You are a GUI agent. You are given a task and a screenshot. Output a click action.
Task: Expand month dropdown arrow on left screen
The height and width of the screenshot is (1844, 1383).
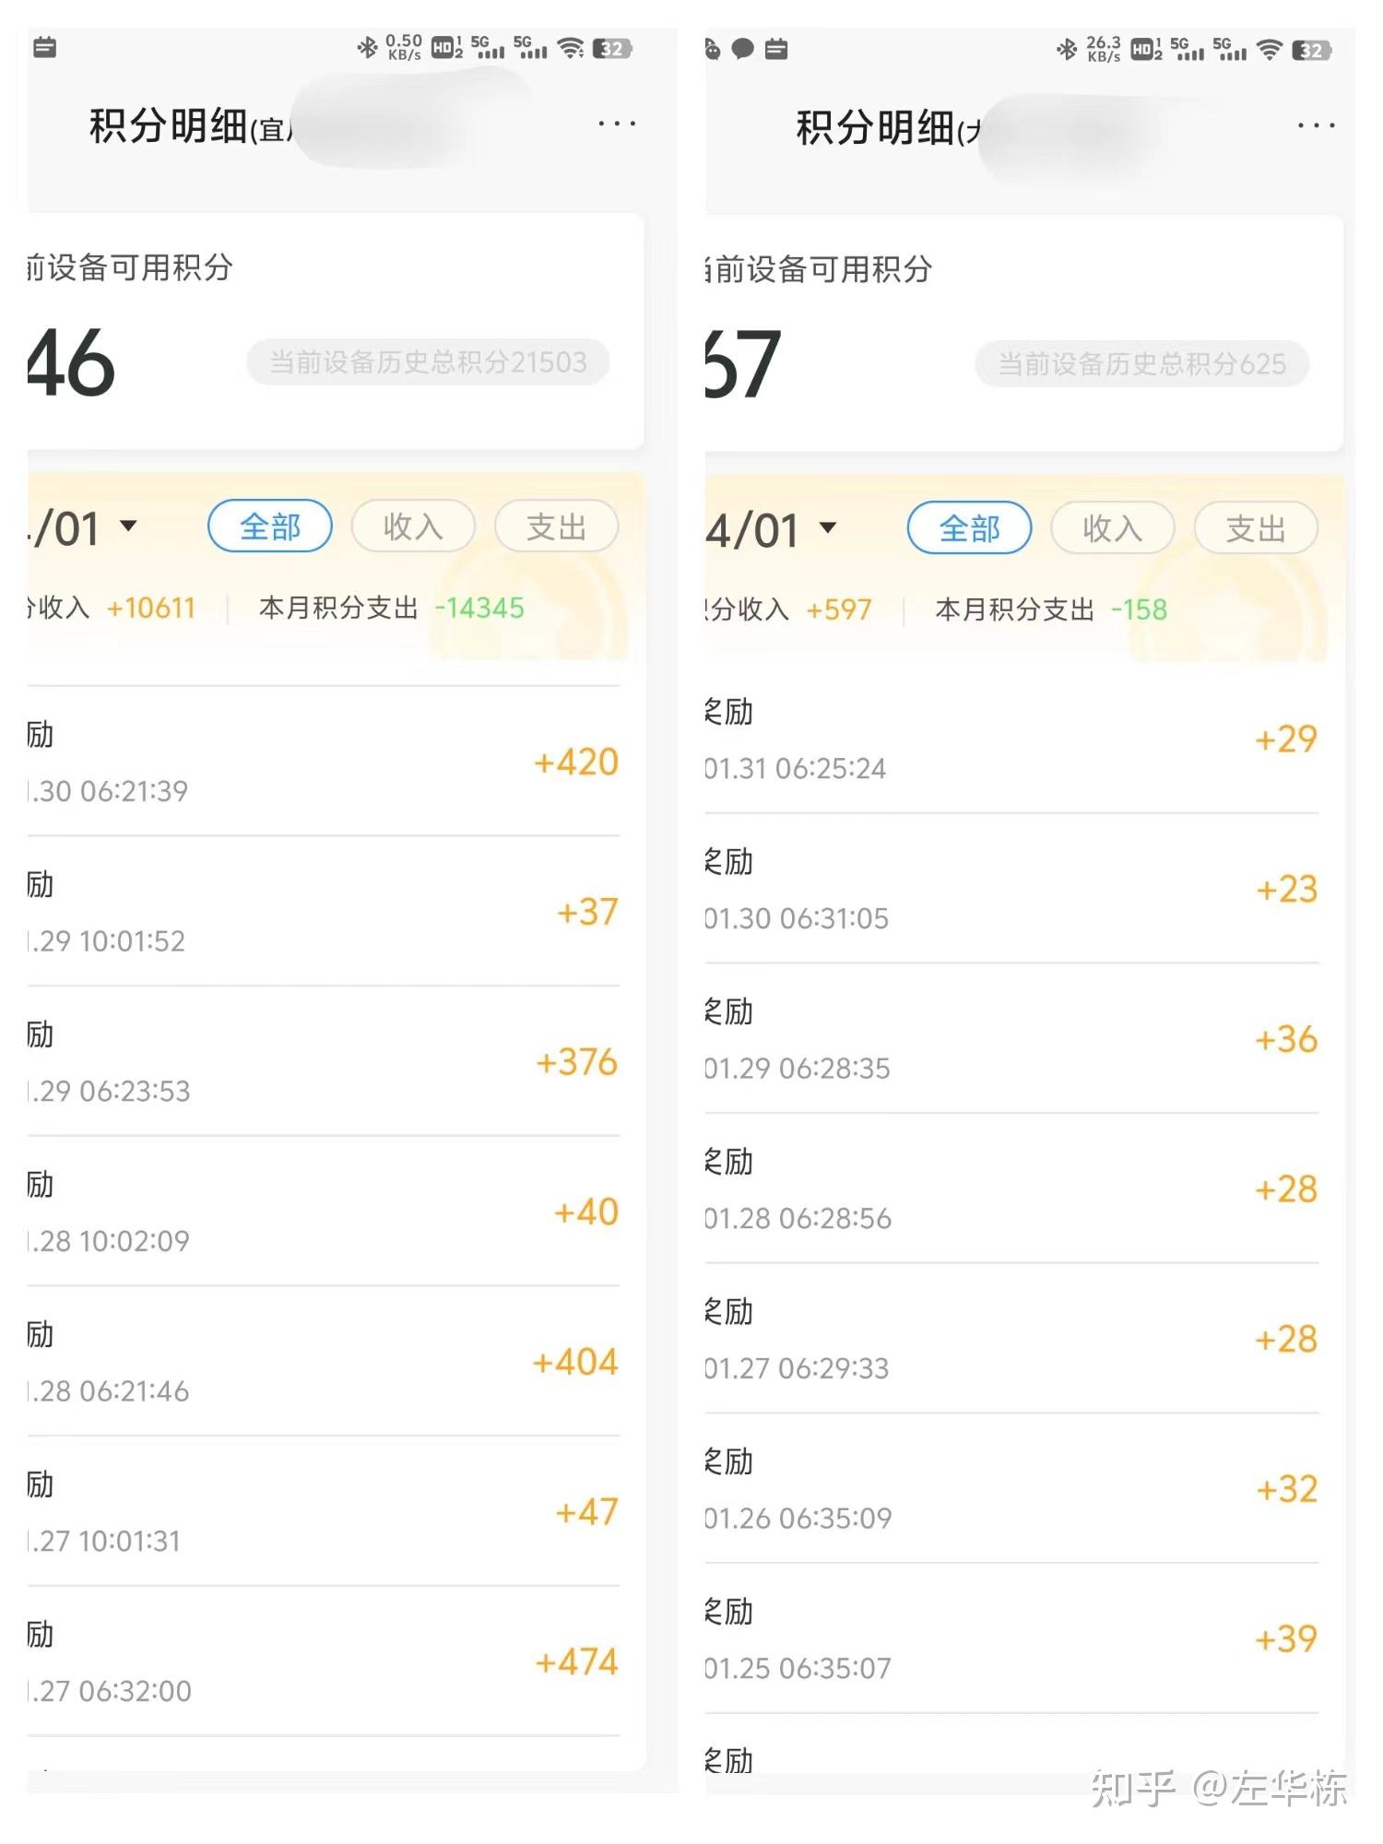click(x=128, y=526)
